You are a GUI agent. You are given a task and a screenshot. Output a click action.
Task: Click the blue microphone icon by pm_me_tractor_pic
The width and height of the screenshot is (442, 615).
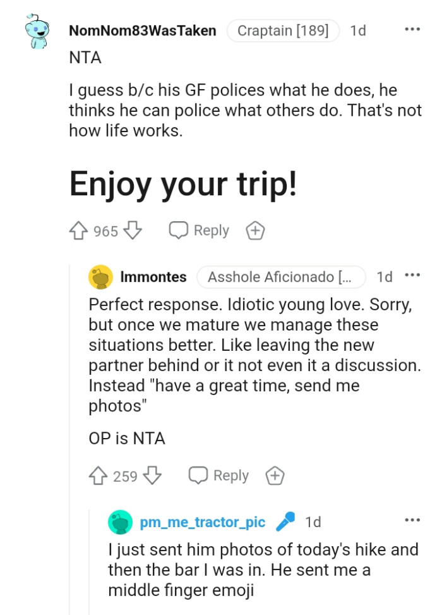285,521
